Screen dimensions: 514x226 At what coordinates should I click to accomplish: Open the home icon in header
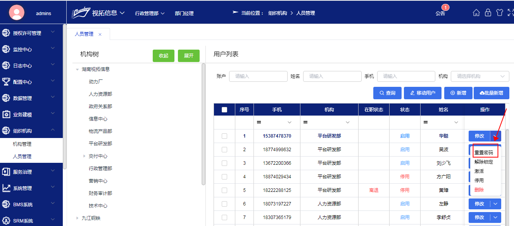pyautogui.click(x=476, y=13)
